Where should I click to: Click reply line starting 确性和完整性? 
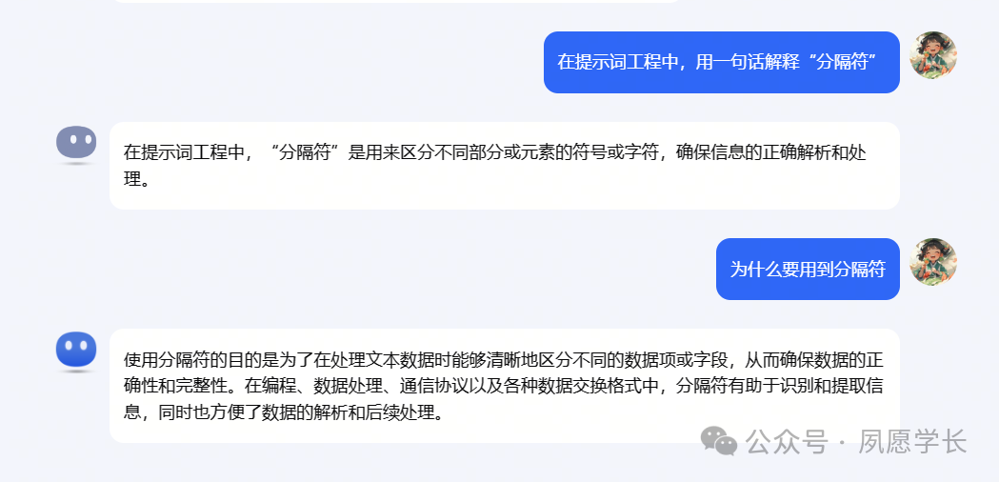tap(504, 387)
